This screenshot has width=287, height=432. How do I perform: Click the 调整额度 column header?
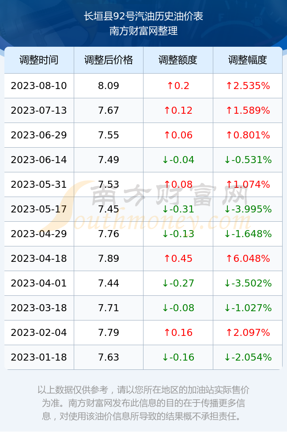pos(178,60)
